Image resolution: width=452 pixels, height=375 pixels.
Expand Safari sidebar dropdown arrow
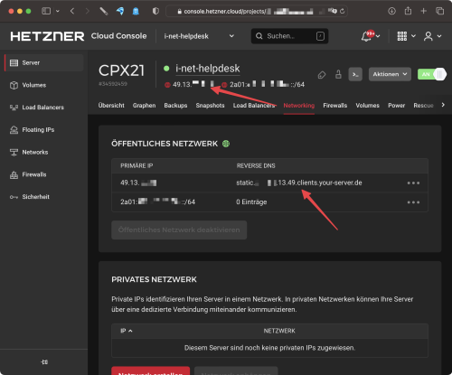click(58, 11)
